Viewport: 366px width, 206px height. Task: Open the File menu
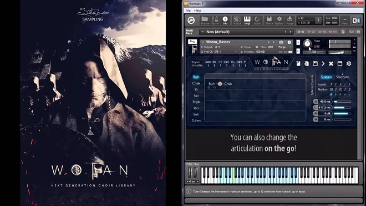click(x=188, y=11)
